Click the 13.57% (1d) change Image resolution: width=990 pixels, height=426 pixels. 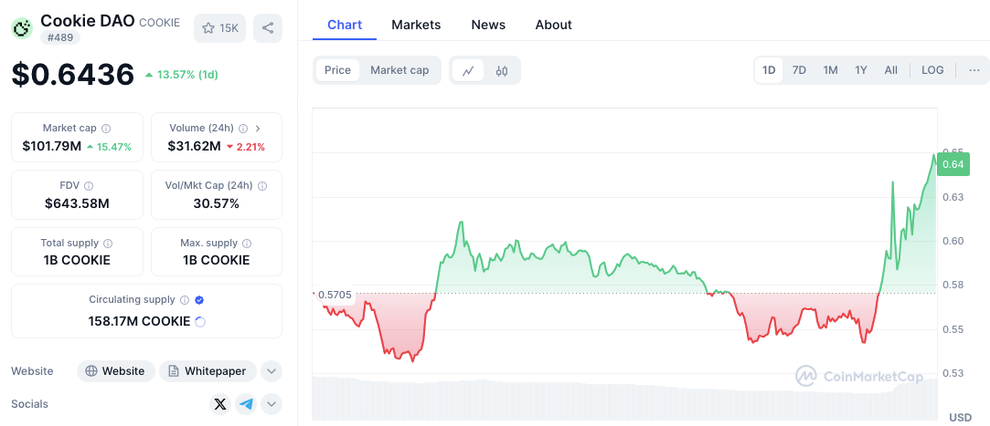[x=181, y=75]
